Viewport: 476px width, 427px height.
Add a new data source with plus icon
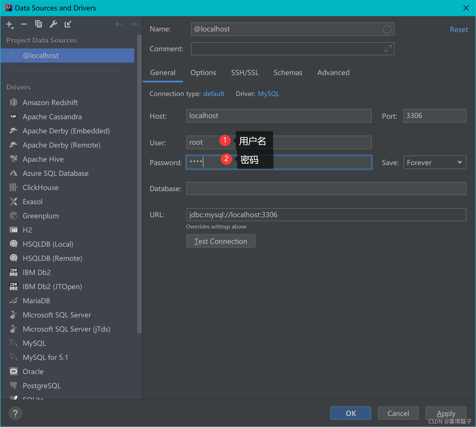point(10,25)
